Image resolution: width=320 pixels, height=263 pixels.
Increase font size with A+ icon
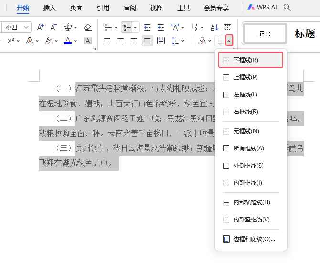click(41, 27)
